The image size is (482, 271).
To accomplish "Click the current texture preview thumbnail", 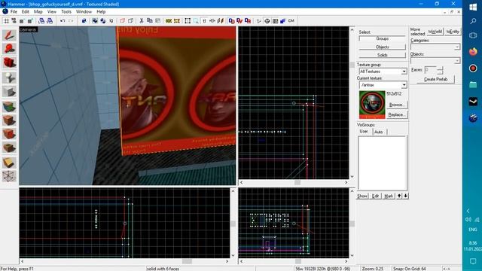I will 372,105.
